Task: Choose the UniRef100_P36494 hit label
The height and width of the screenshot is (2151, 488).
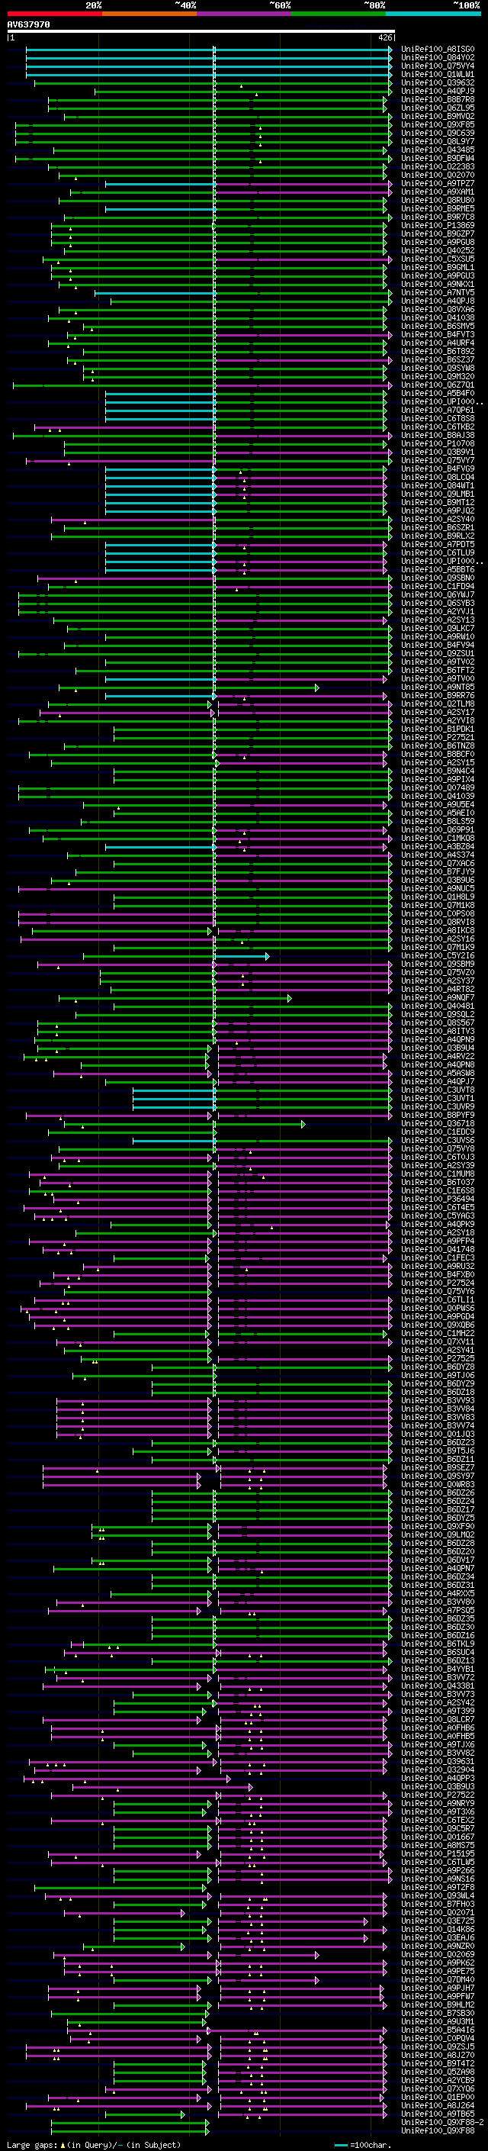Action: pyautogui.click(x=438, y=1200)
